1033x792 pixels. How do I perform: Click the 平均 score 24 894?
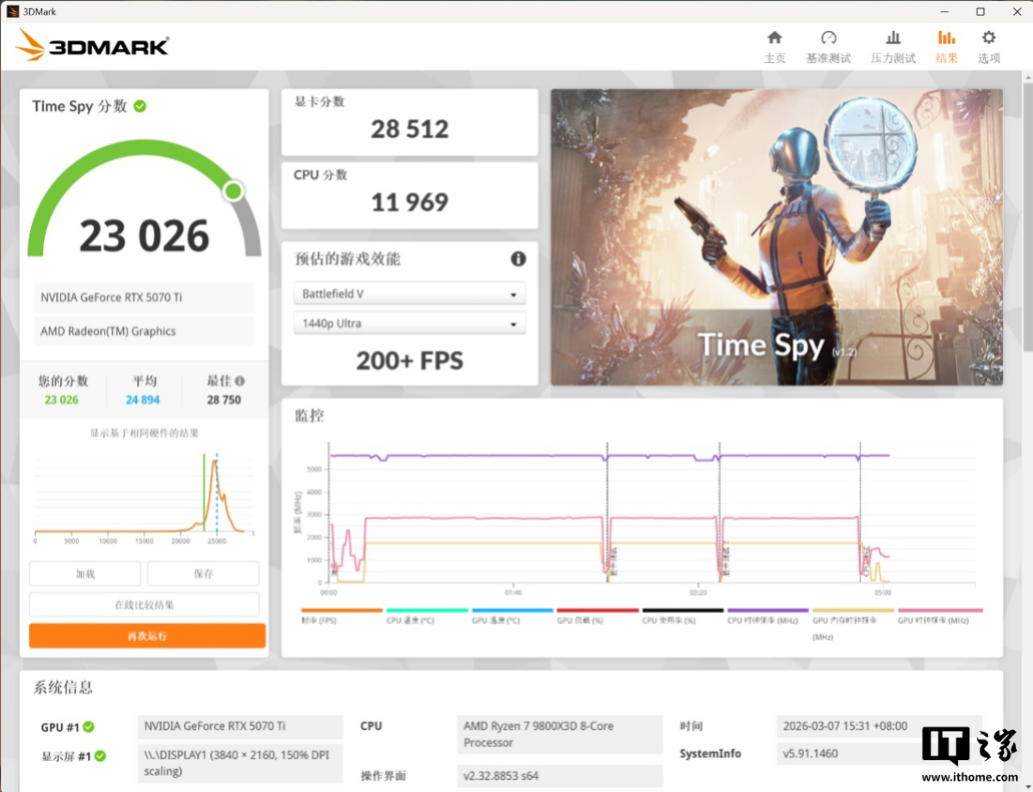point(142,399)
